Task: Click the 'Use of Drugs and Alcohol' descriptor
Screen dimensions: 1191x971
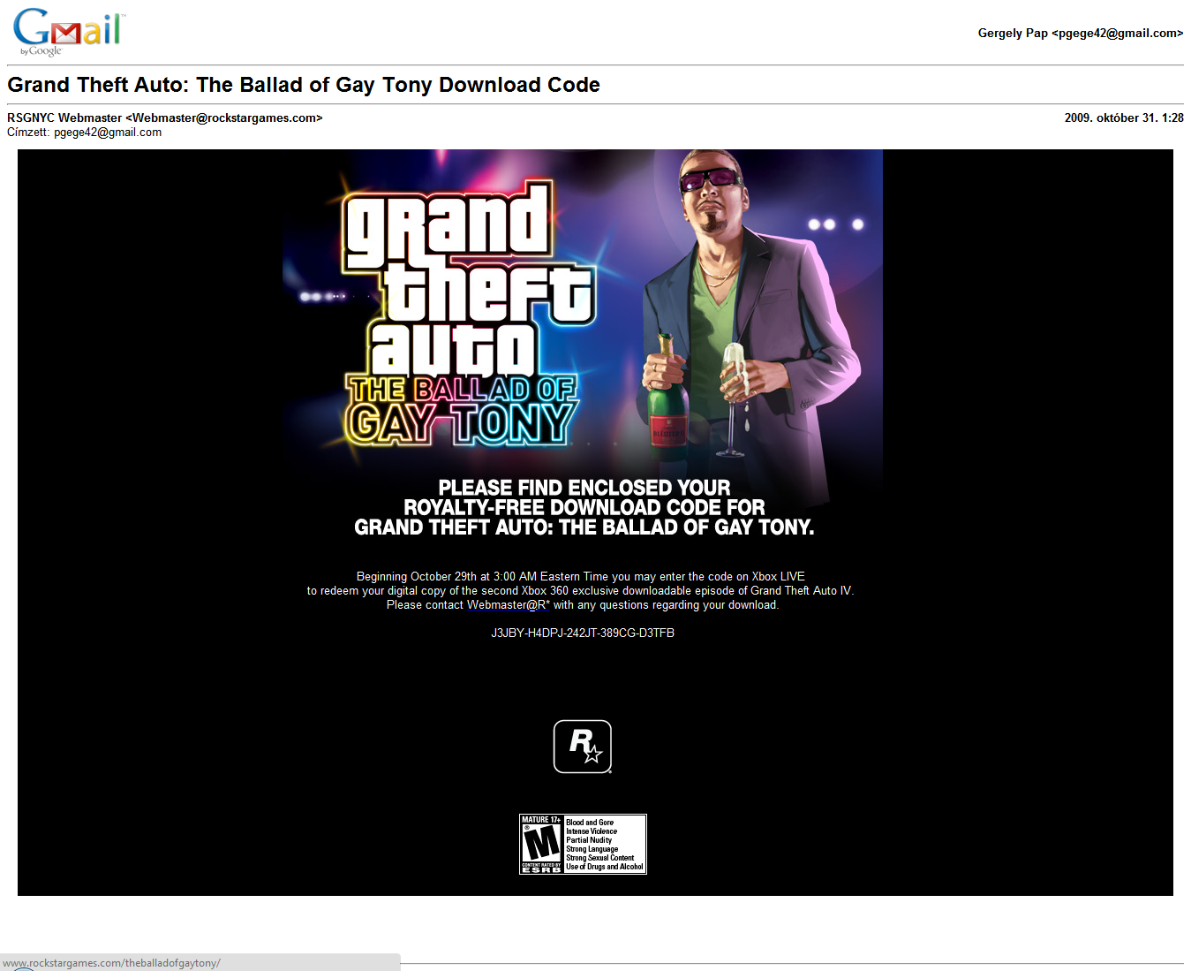Action: coord(605,867)
